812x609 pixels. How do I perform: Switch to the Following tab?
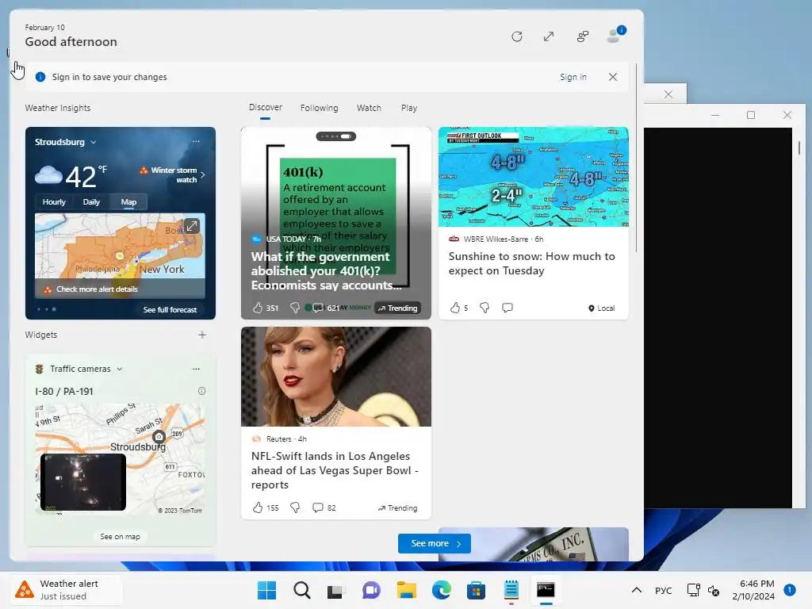click(319, 108)
